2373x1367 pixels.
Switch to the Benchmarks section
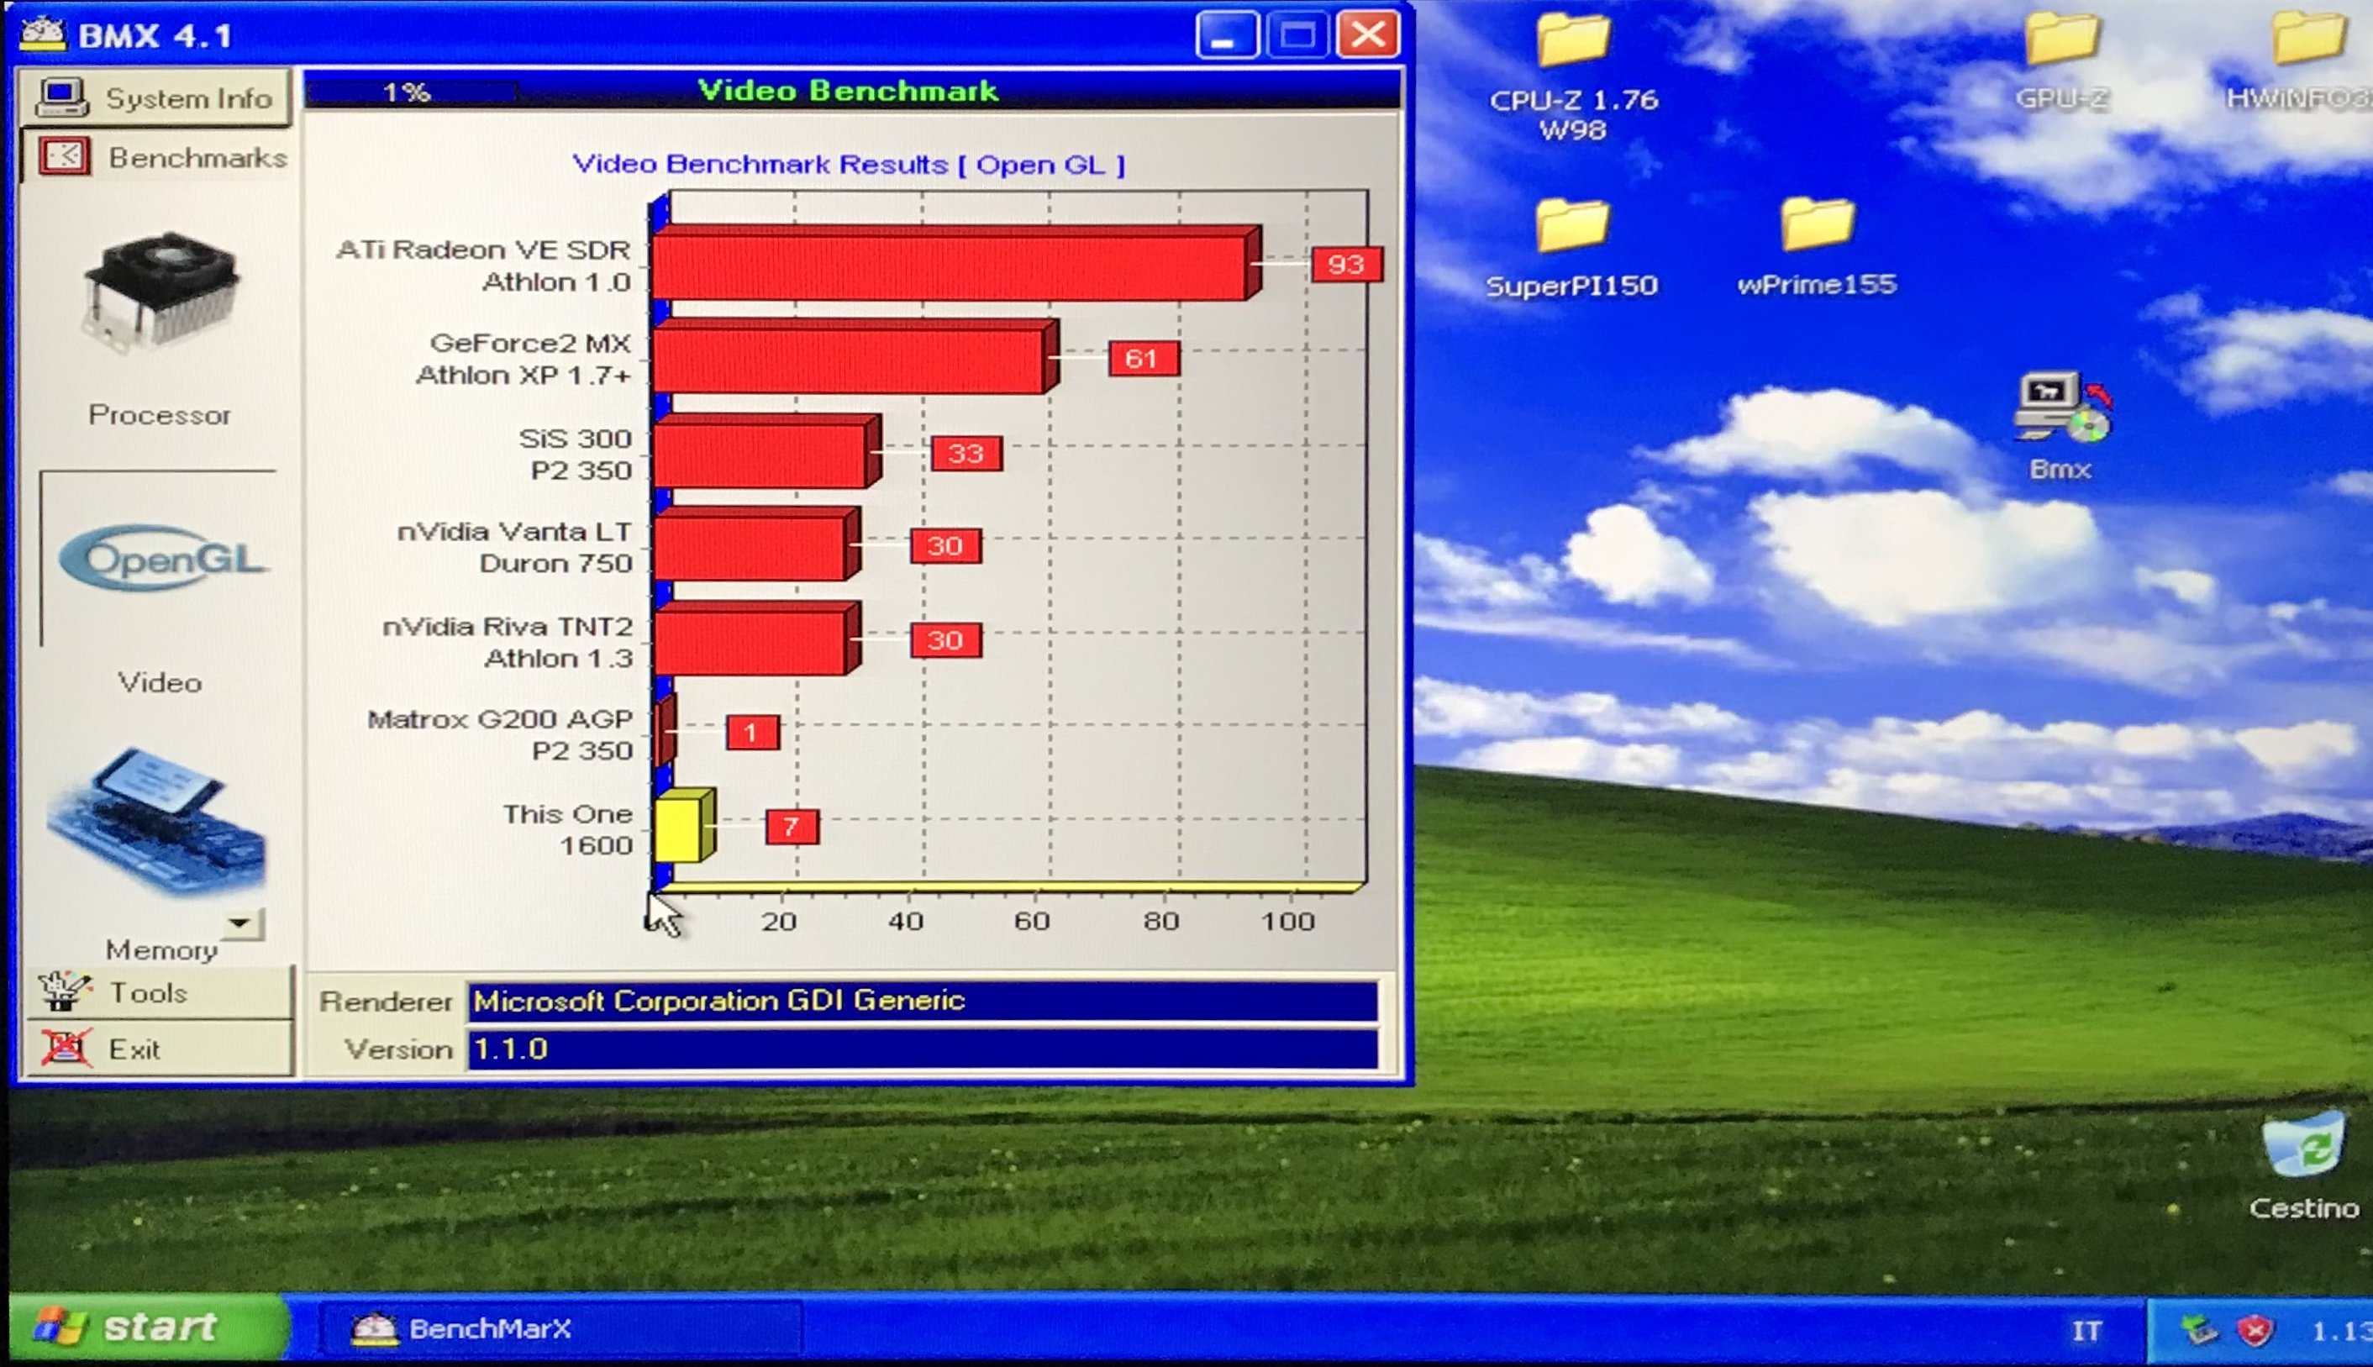(x=160, y=157)
